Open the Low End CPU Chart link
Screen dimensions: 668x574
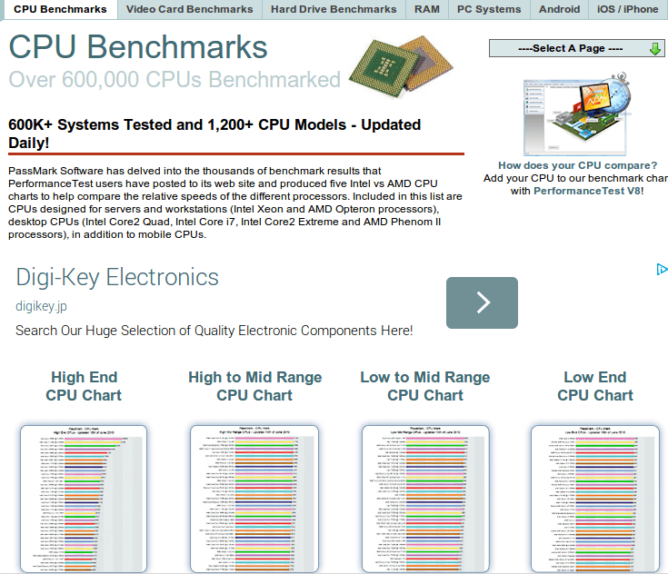pos(594,386)
